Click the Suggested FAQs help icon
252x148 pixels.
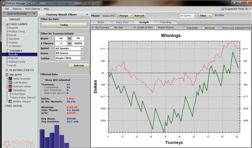222,9
